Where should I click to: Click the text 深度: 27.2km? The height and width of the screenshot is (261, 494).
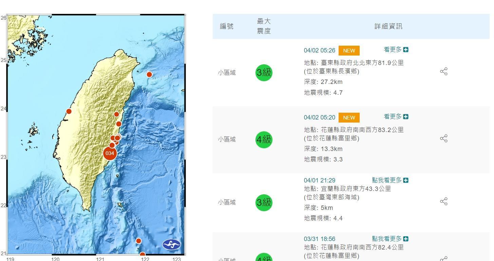[x=323, y=82]
